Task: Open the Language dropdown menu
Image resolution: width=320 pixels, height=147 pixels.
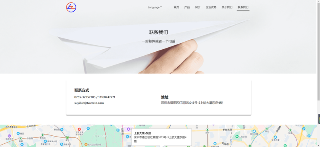Action: tap(155, 7)
